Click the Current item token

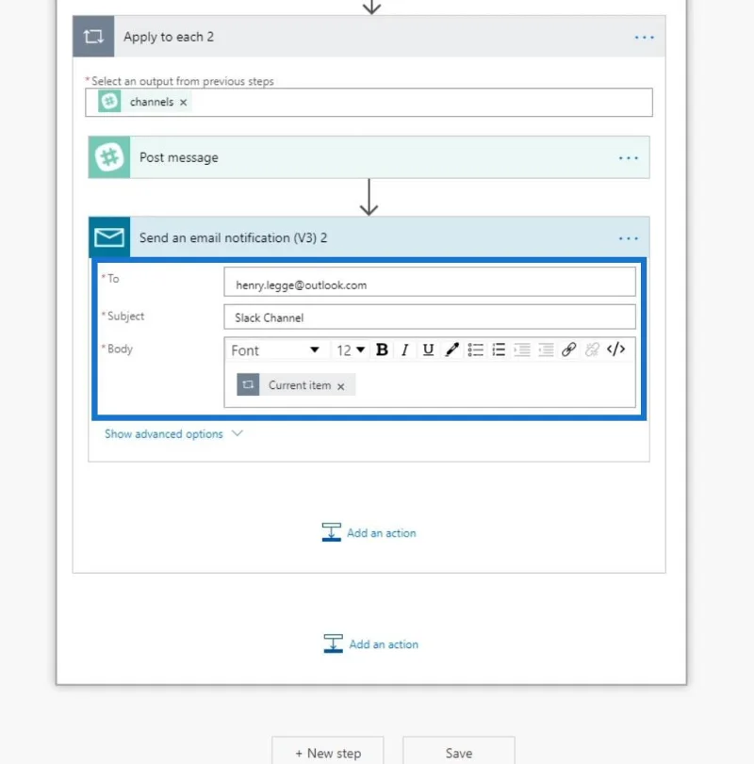point(296,385)
